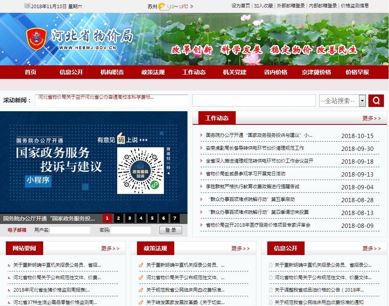Select the 网站要闻 panel tab header
This screenshot has height=306, width=389.
click(24, 248)
